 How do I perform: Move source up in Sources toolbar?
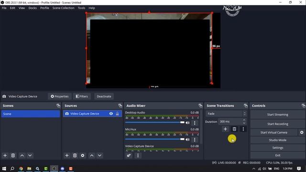click(92, 155)
